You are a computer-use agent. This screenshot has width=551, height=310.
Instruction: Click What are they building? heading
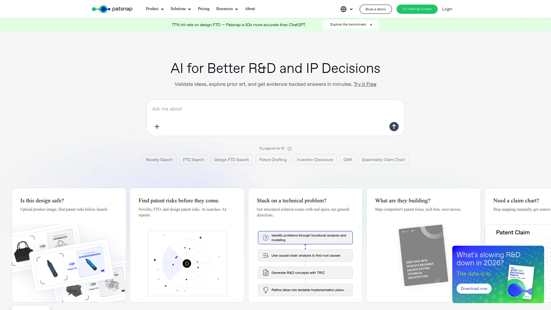(x=403, y=201)
